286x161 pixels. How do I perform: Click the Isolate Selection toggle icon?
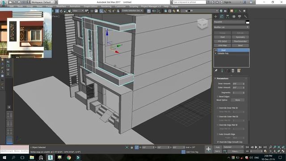[127, 147]
